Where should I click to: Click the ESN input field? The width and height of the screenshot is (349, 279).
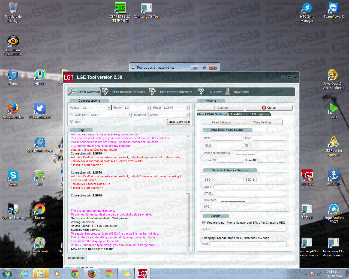pos(248,244)
